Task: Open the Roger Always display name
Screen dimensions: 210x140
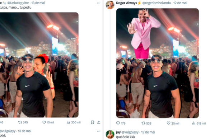Action: click(x=127, y=3)
